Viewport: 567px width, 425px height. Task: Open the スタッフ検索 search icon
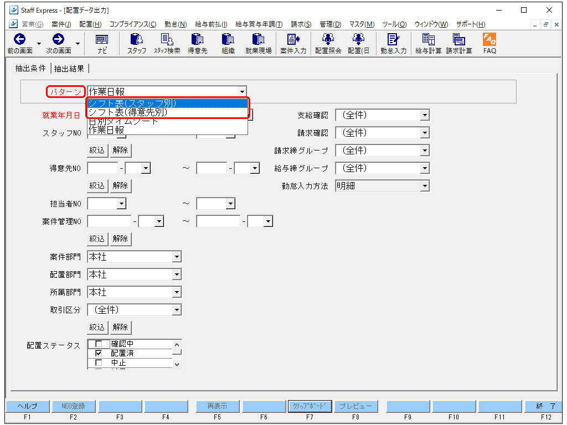[x=167, y=39]
